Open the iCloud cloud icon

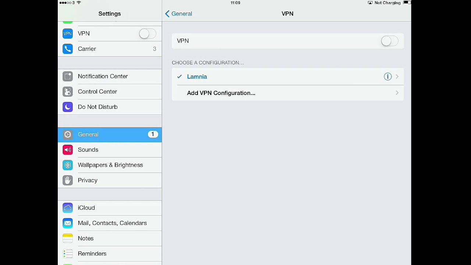click(x=68, y=208)
